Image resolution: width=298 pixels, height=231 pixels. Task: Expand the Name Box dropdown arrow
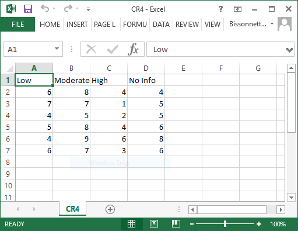pyautogui.click(x=57, y=49)
